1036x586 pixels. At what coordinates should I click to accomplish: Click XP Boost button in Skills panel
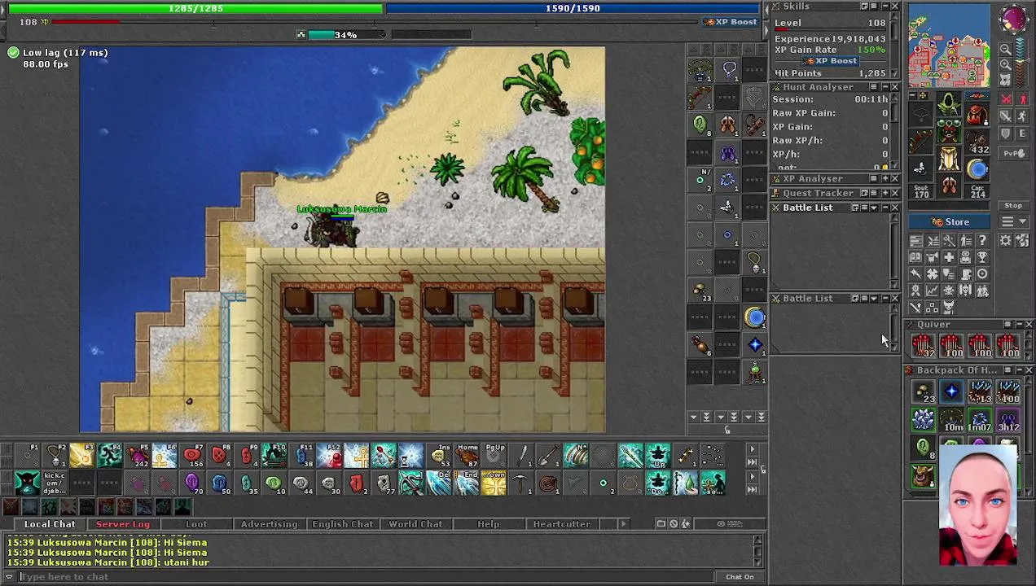(x=830, y=61)
